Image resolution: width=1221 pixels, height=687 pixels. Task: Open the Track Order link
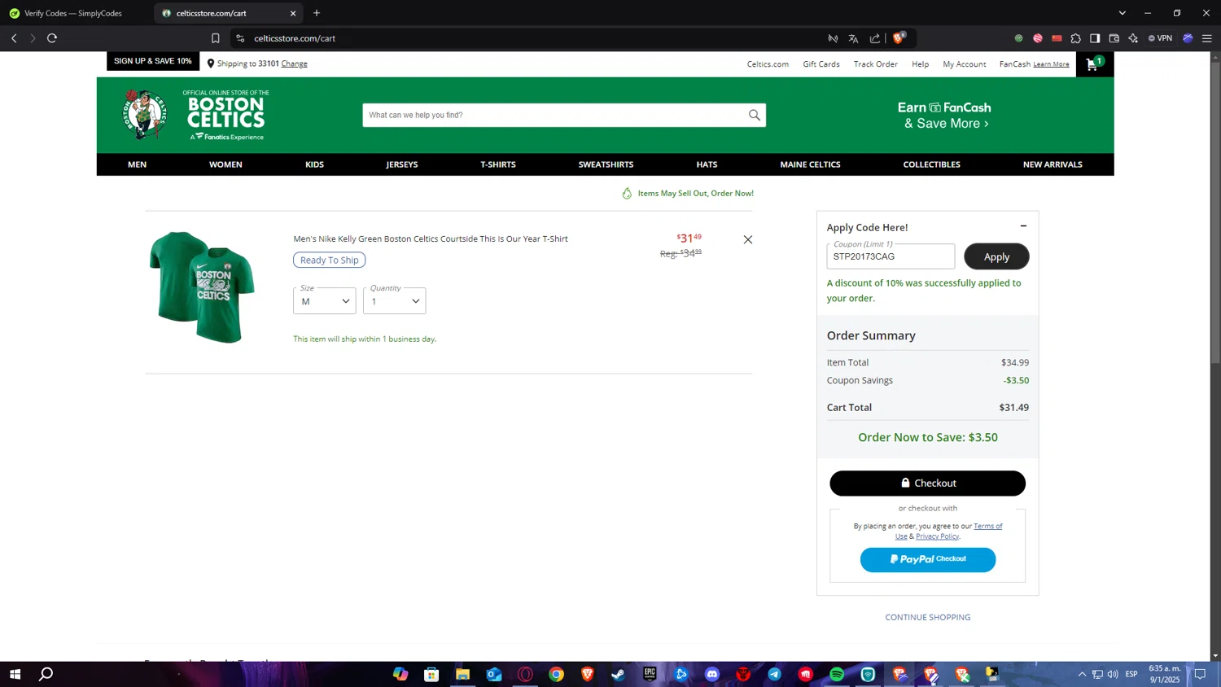tap(875, 64)
